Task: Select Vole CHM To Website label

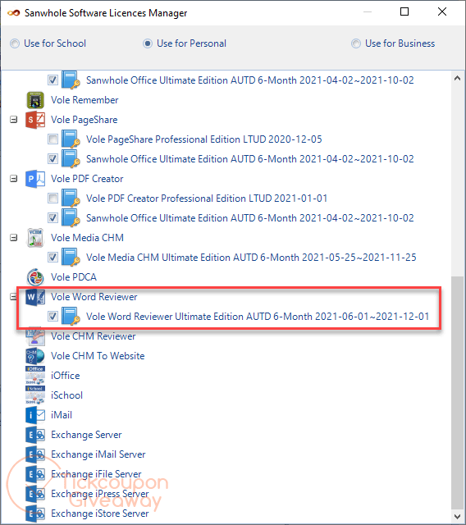Action: point(98,356)
